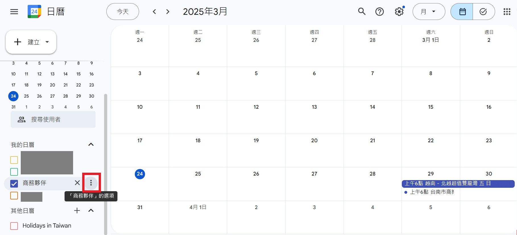Screen dimensions: 517x235
Task: Click the 今天 button
Action: (123, 12)
